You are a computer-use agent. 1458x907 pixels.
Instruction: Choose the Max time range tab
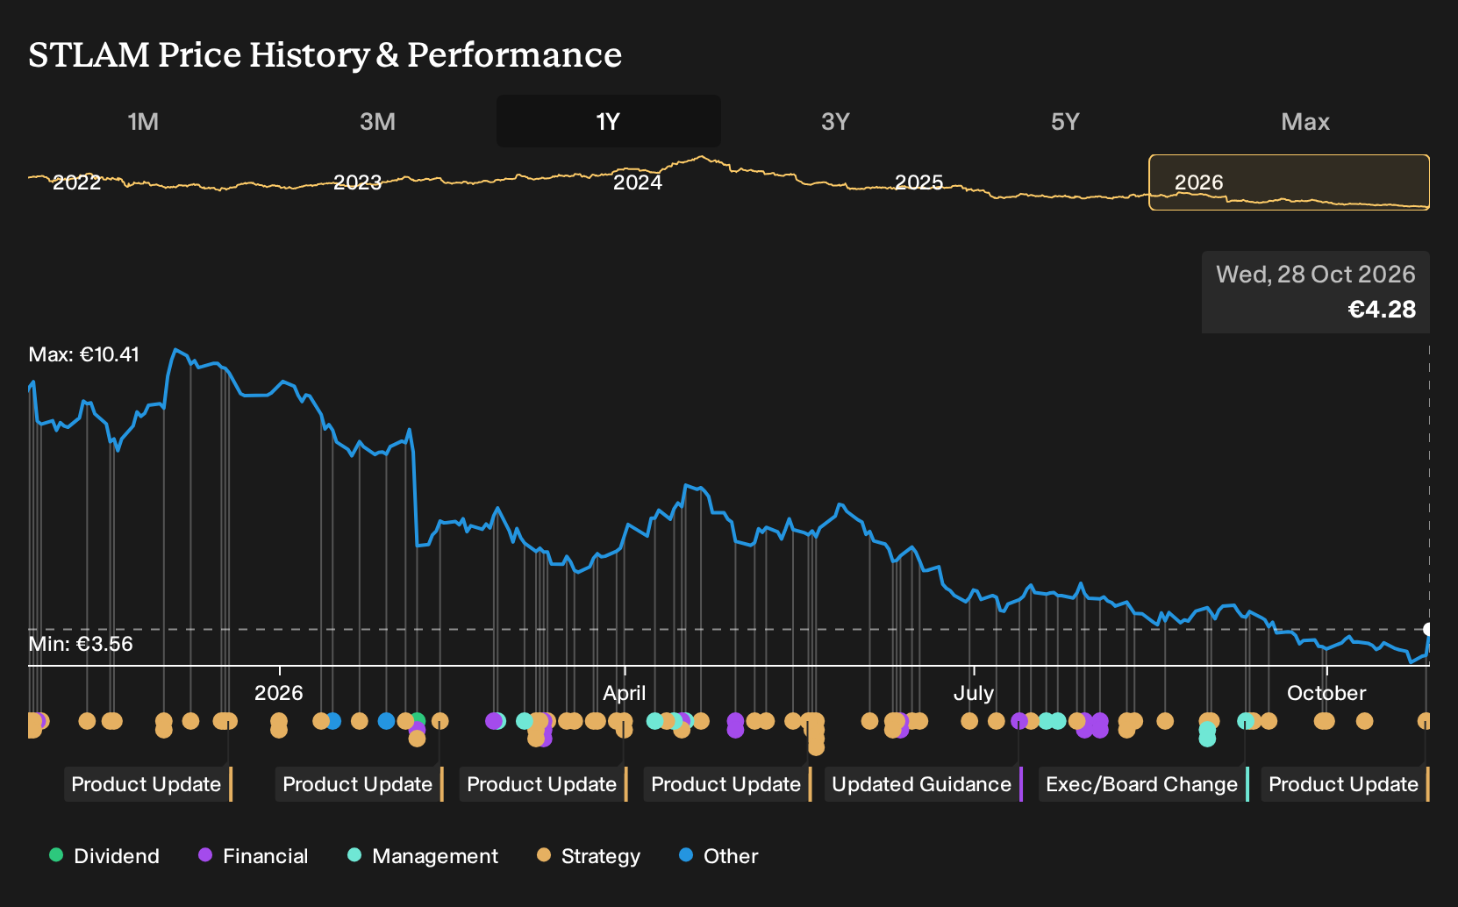click(x=1305, y=121)
